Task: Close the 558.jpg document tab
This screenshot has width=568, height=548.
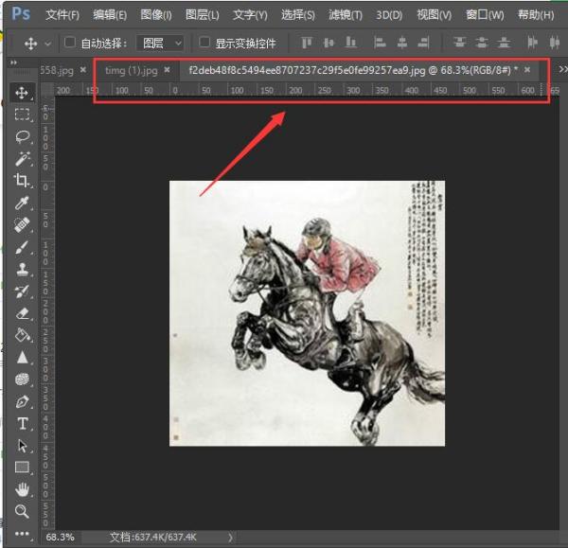Action: point(83,69)
